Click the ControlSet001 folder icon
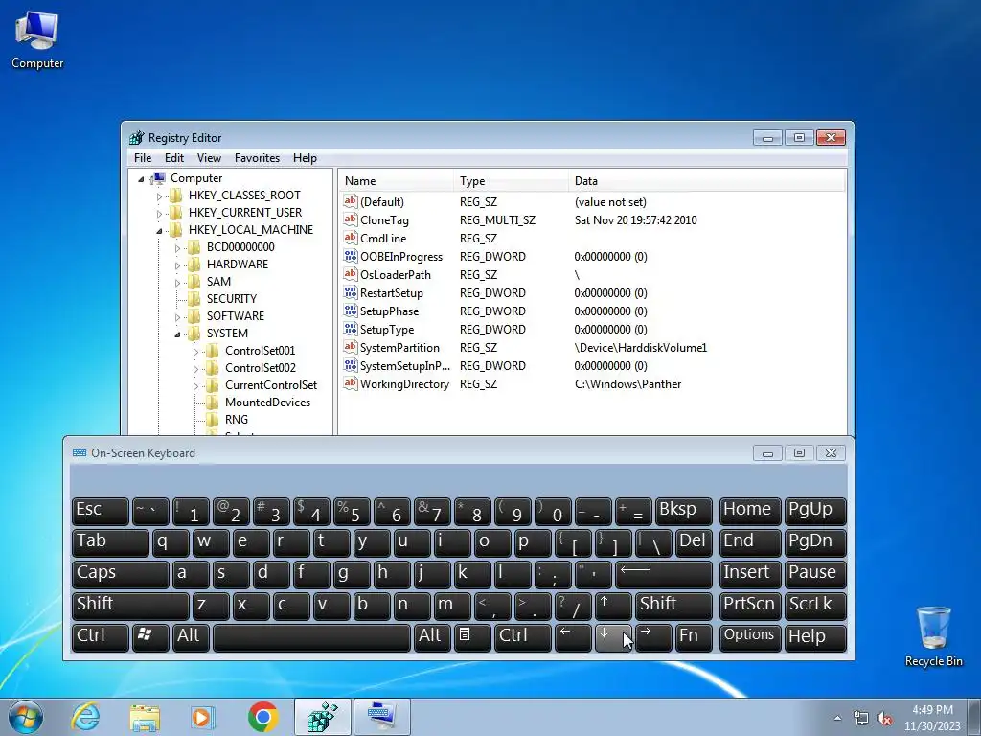 coord(212,351)
